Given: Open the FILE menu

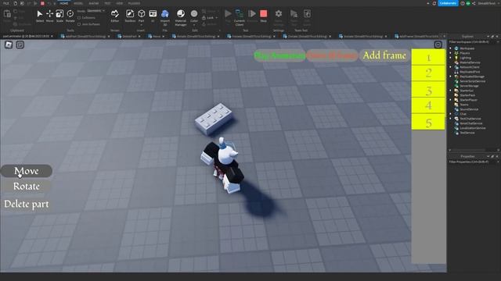Looking at the screenshot, I should point(5,3).
